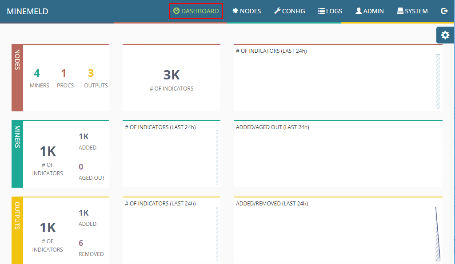The width and height of the screenshot is (455, 264).
Task: Click the OUTPUTS vertical panel label
Action: (17, 216)
